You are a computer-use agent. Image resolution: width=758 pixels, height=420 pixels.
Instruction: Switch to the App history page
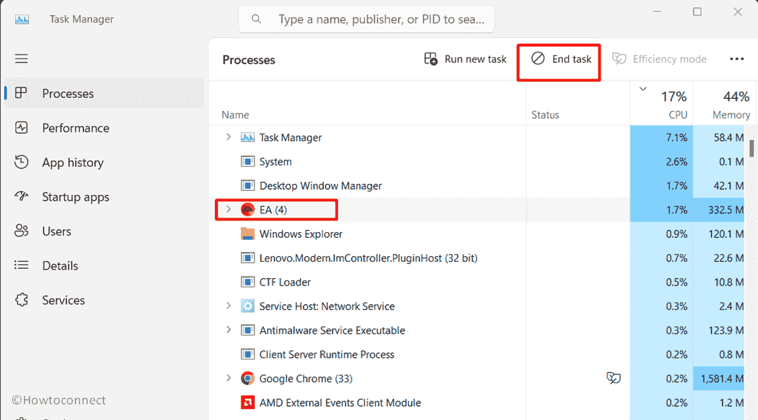104,162
